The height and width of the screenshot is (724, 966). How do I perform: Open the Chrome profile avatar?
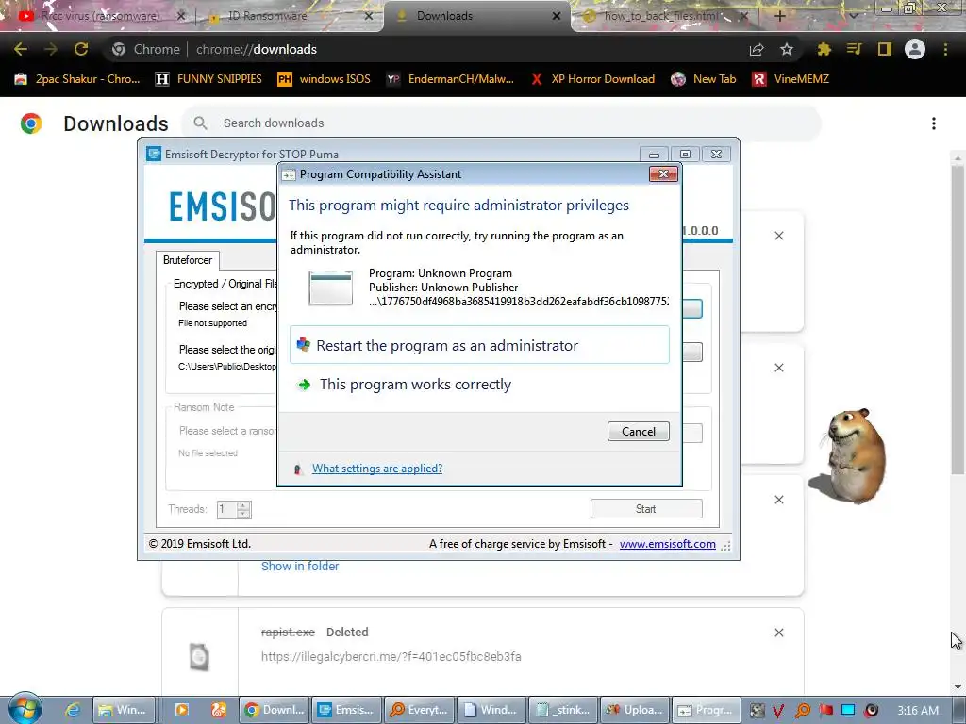(x=915, y=49)
